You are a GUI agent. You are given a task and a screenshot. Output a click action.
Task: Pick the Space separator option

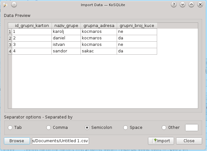tap(126, 128)
